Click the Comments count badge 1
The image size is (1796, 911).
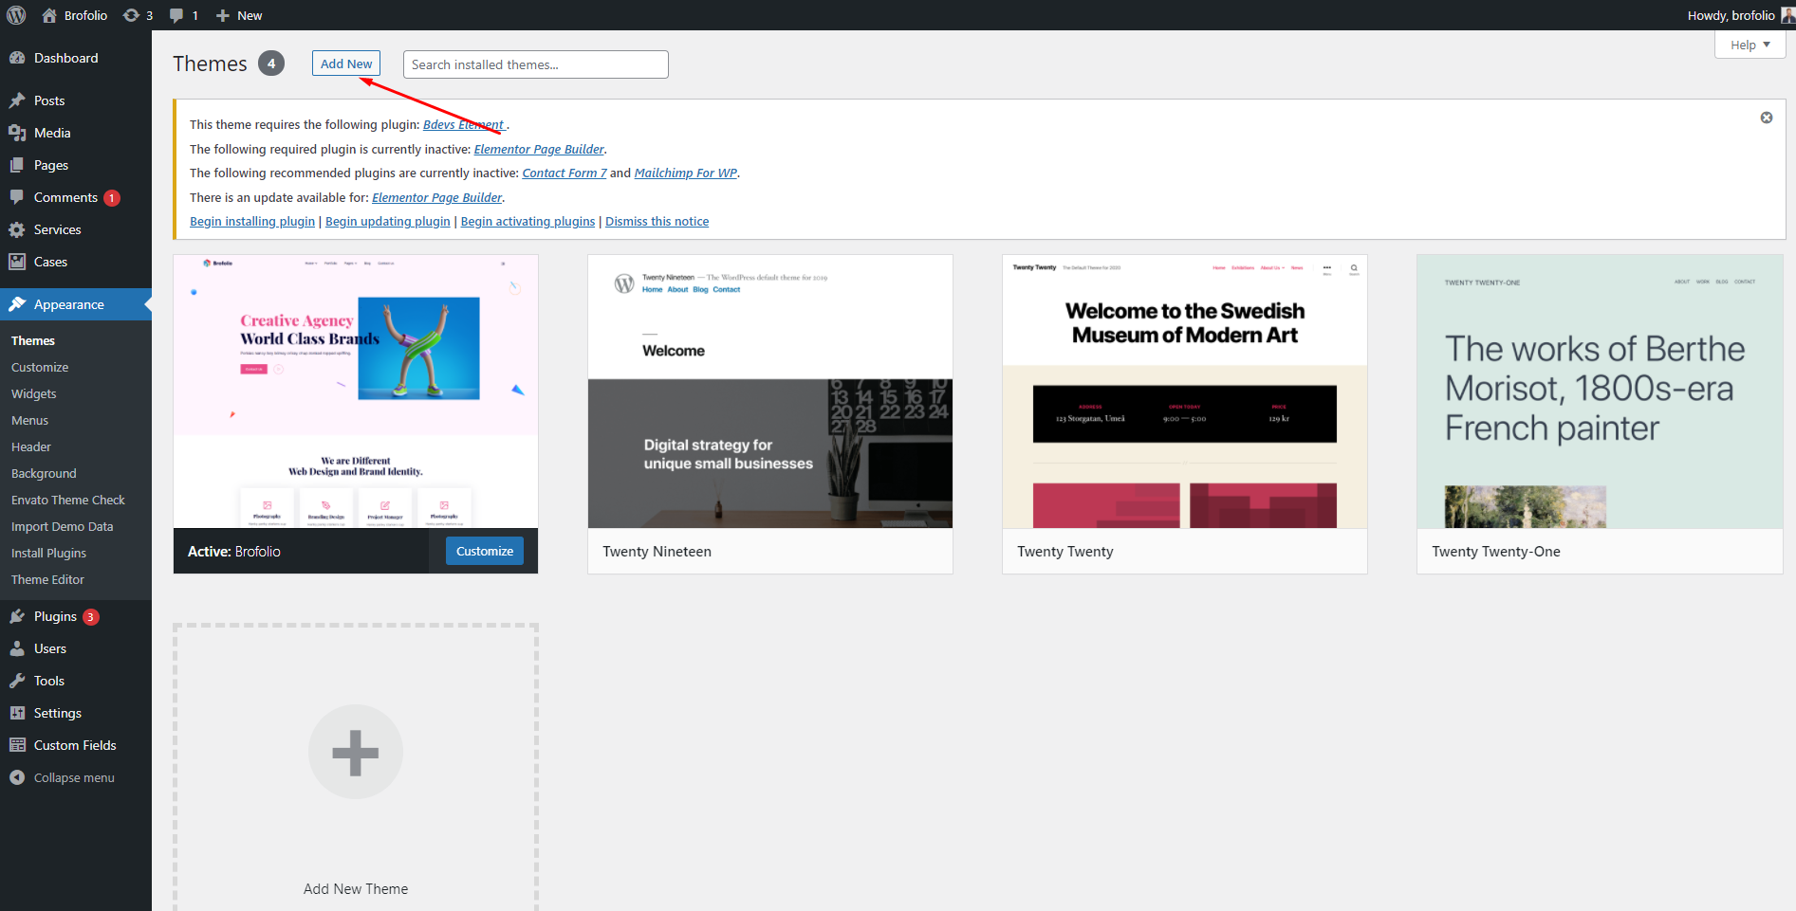tap(112, 198)
